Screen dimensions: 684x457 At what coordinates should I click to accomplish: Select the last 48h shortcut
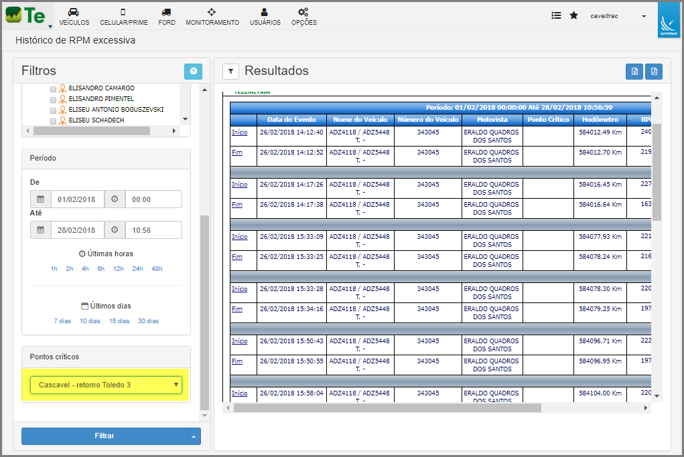[157, 269]
